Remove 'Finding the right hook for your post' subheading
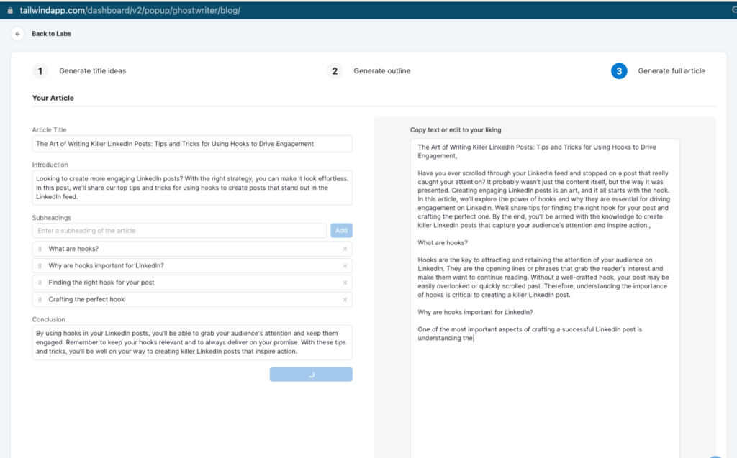Viewport: 737px width, 458px height. pos(345,283)
